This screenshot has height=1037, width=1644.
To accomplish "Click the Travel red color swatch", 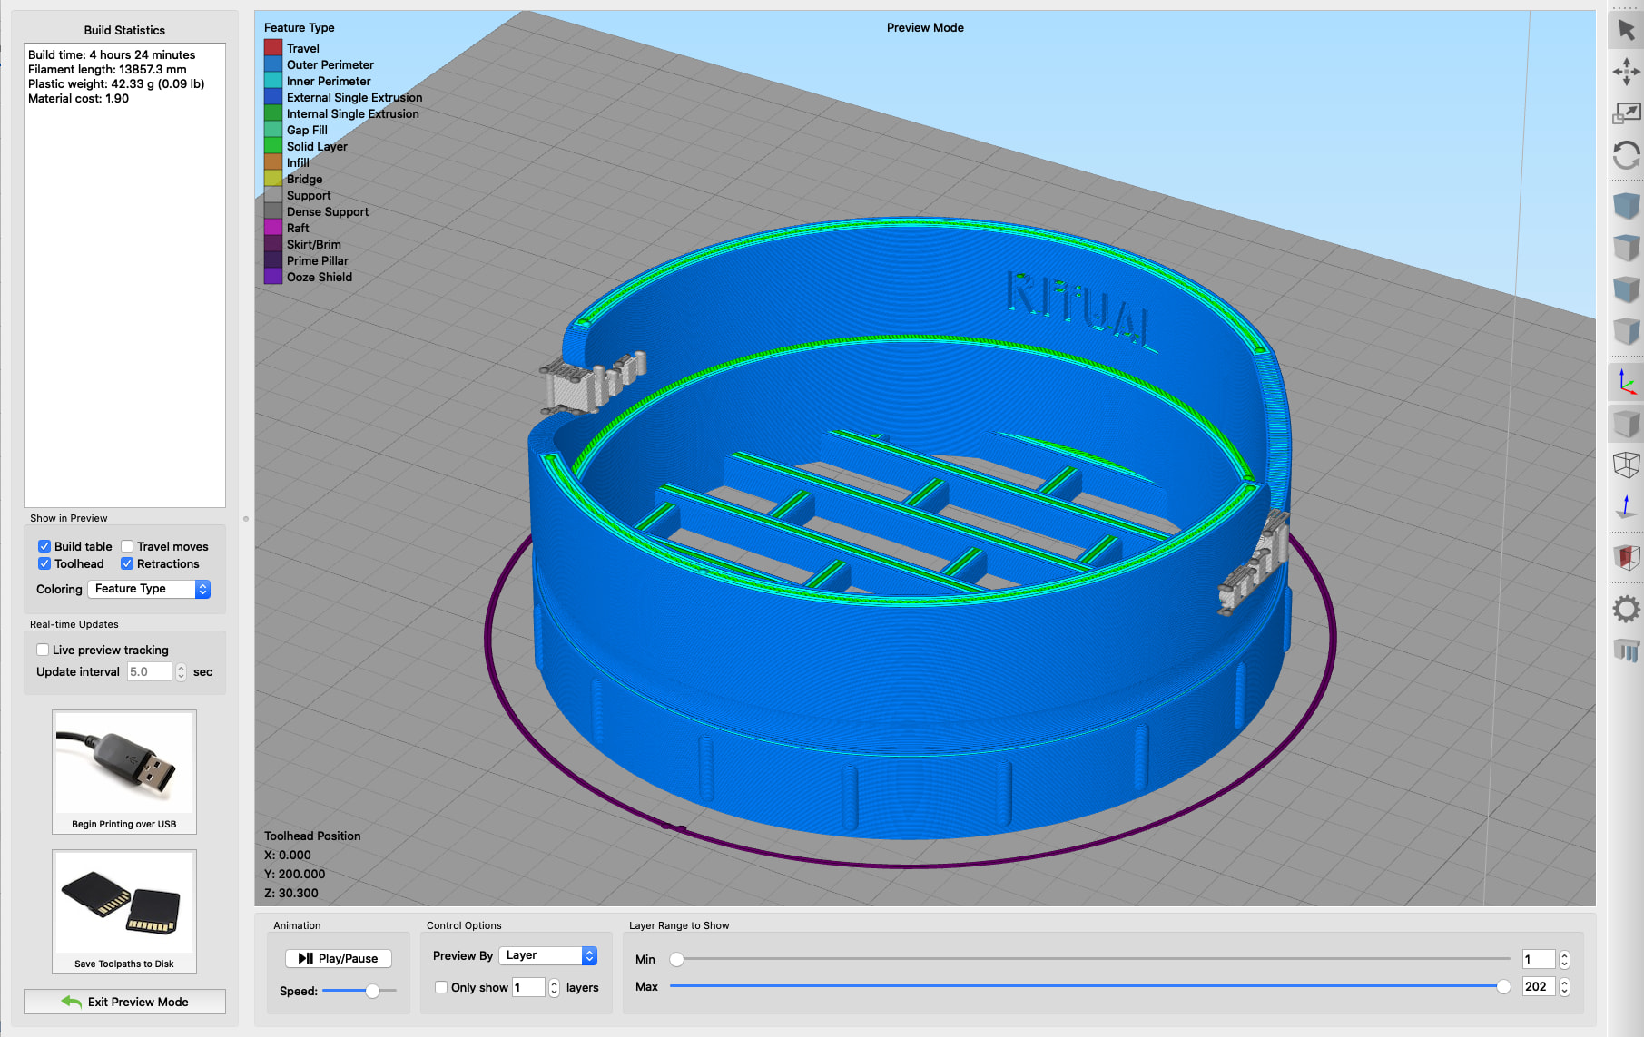I will click(x=273, y=48).
